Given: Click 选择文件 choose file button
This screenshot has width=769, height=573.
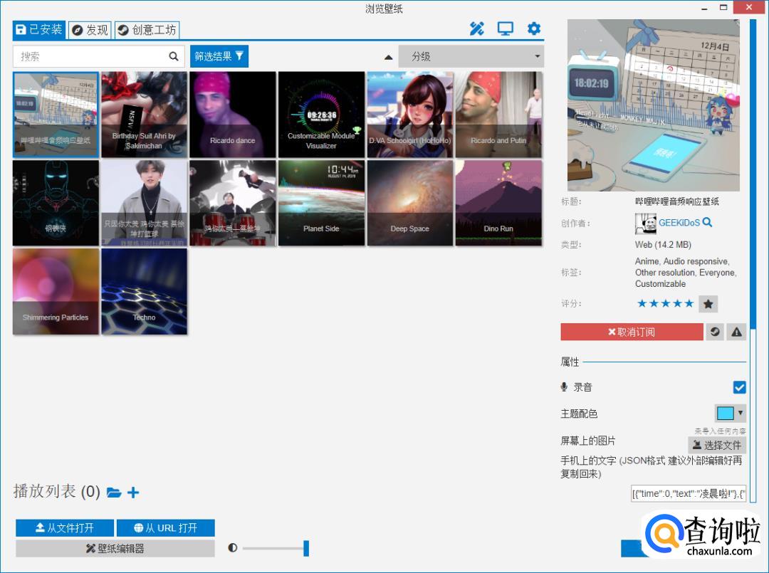Looking at the screenshot, I should (x=717, y=445).
